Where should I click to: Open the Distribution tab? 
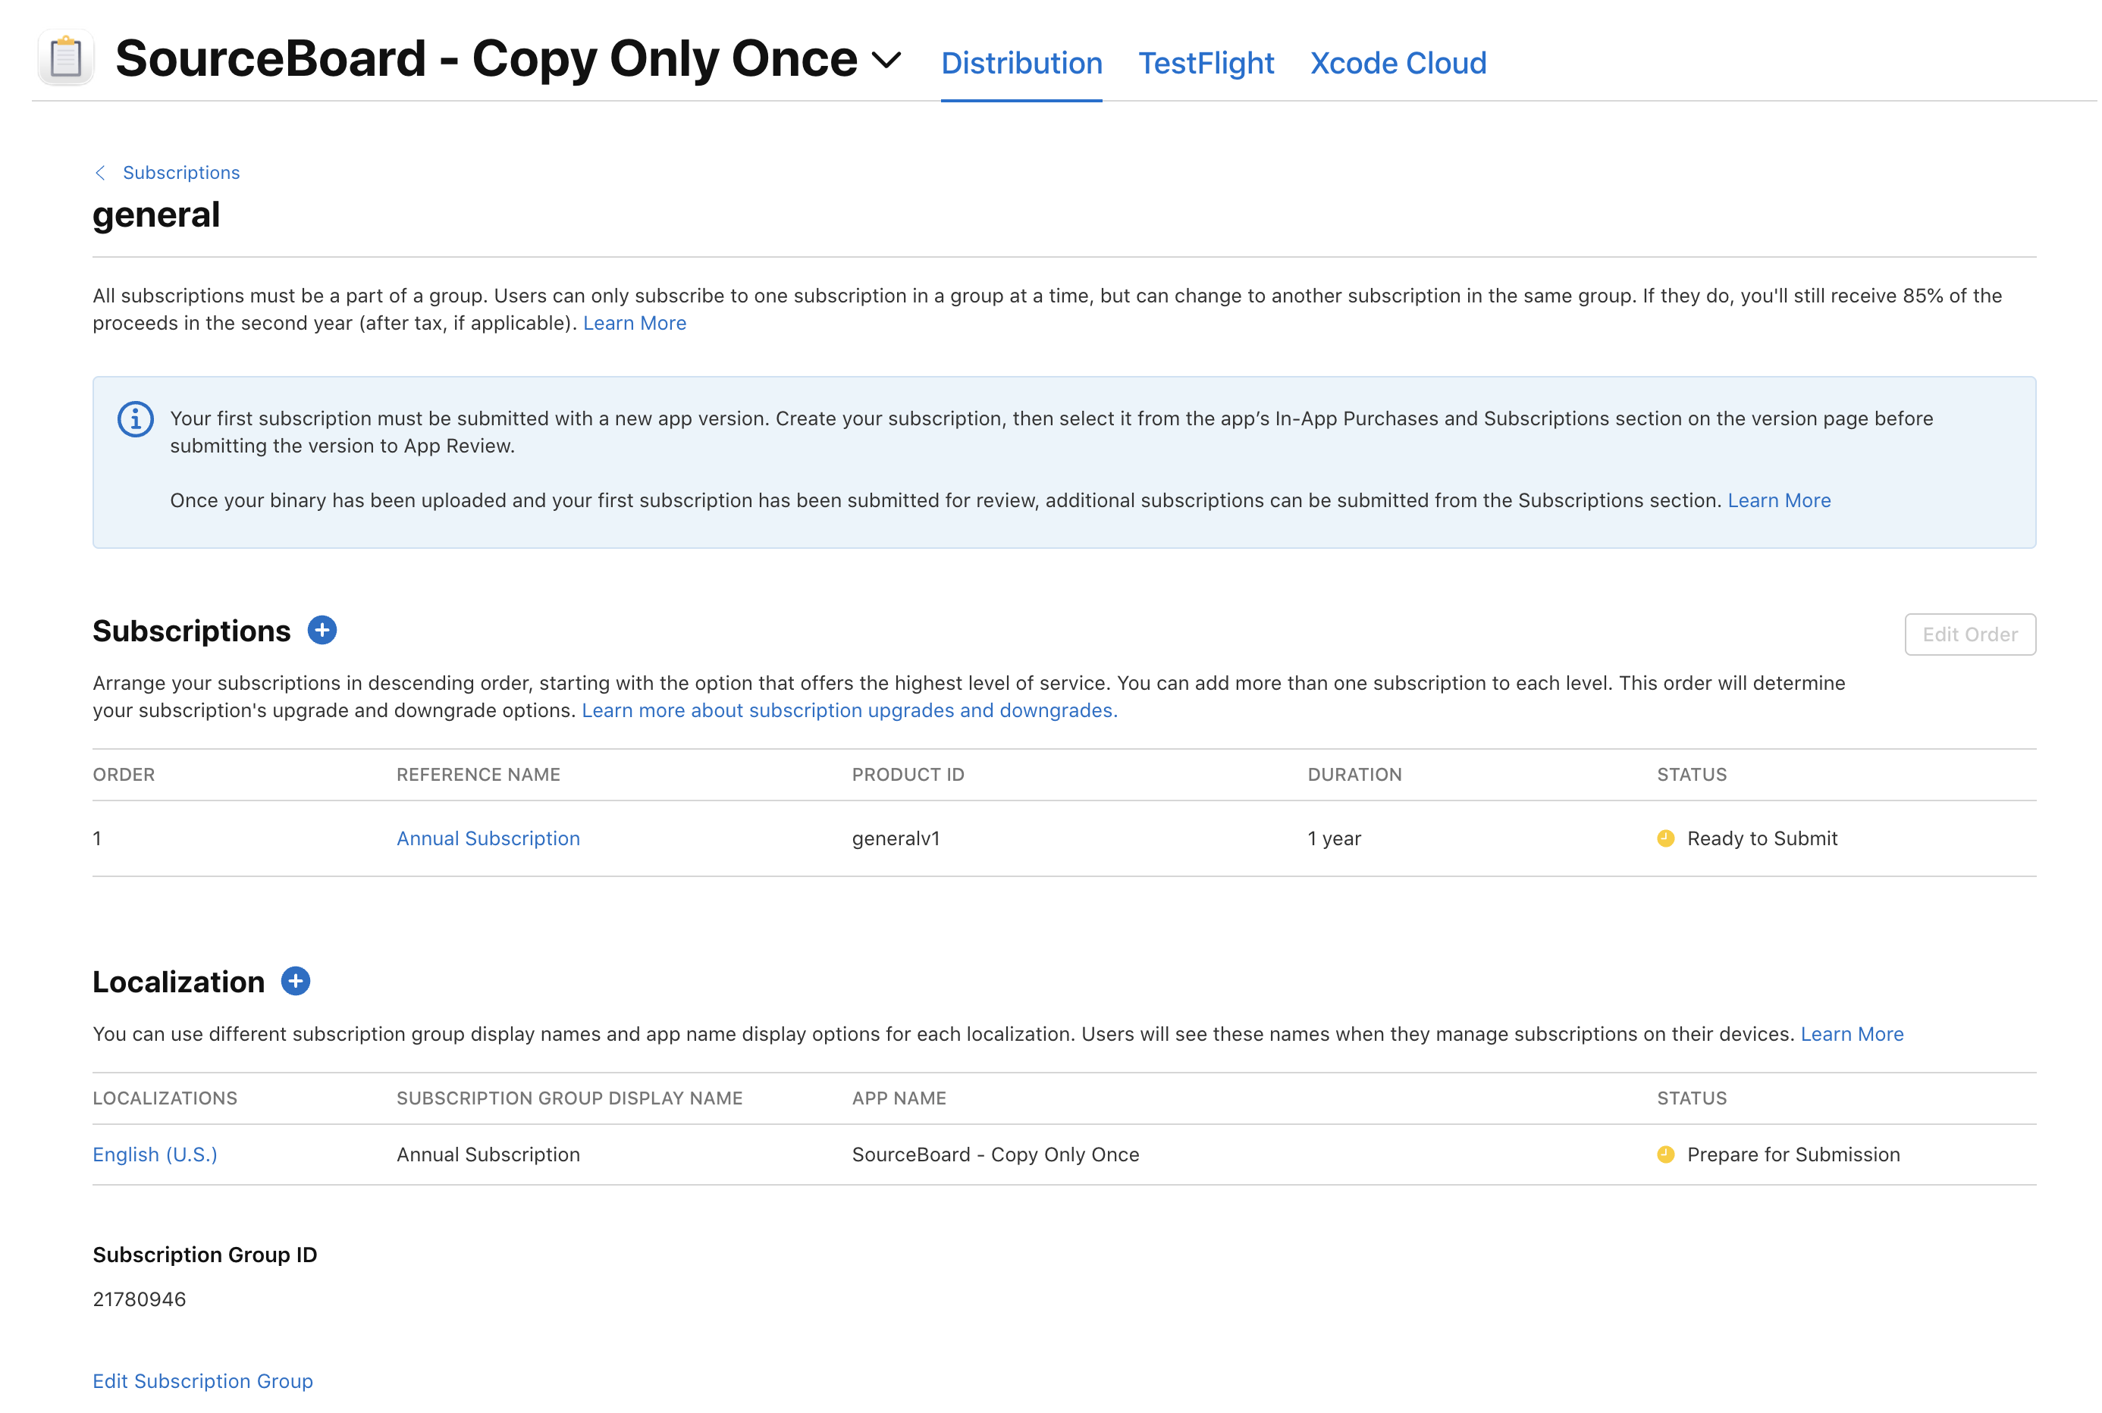point(1021,63)
